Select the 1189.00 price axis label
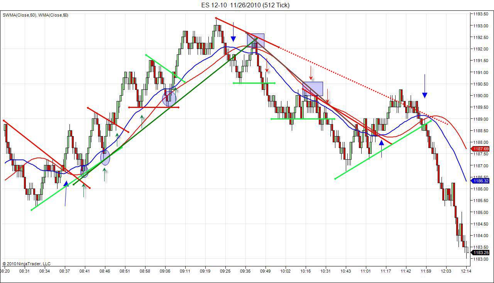This screenshot has width=494, height=283. [481, 119]
